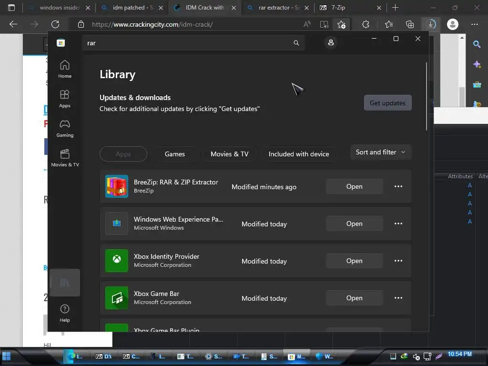Screen dimensions: 488x366
Task: Open 7-Zip D:\ window from taskbar
Action: tap(103, 356)
